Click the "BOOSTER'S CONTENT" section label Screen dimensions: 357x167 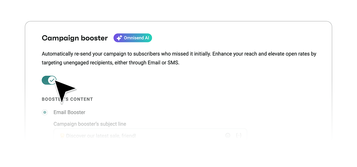click(x=67, y=99)
